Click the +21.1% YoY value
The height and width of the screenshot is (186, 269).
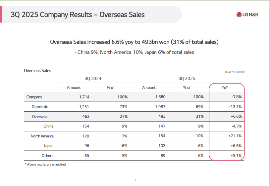click(235, 136)
